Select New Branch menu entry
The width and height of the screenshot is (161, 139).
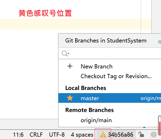(x=97, y=67)
